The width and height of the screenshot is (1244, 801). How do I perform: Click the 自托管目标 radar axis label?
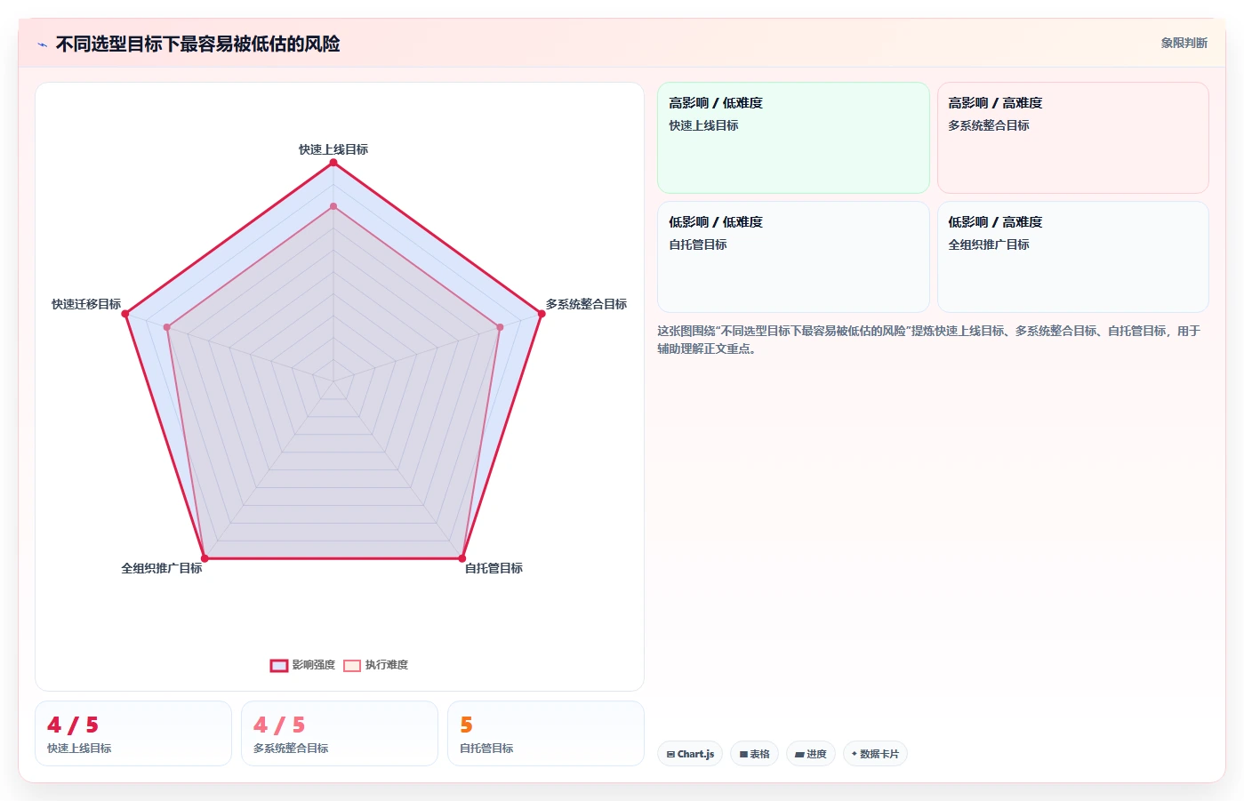click(494, 568)
